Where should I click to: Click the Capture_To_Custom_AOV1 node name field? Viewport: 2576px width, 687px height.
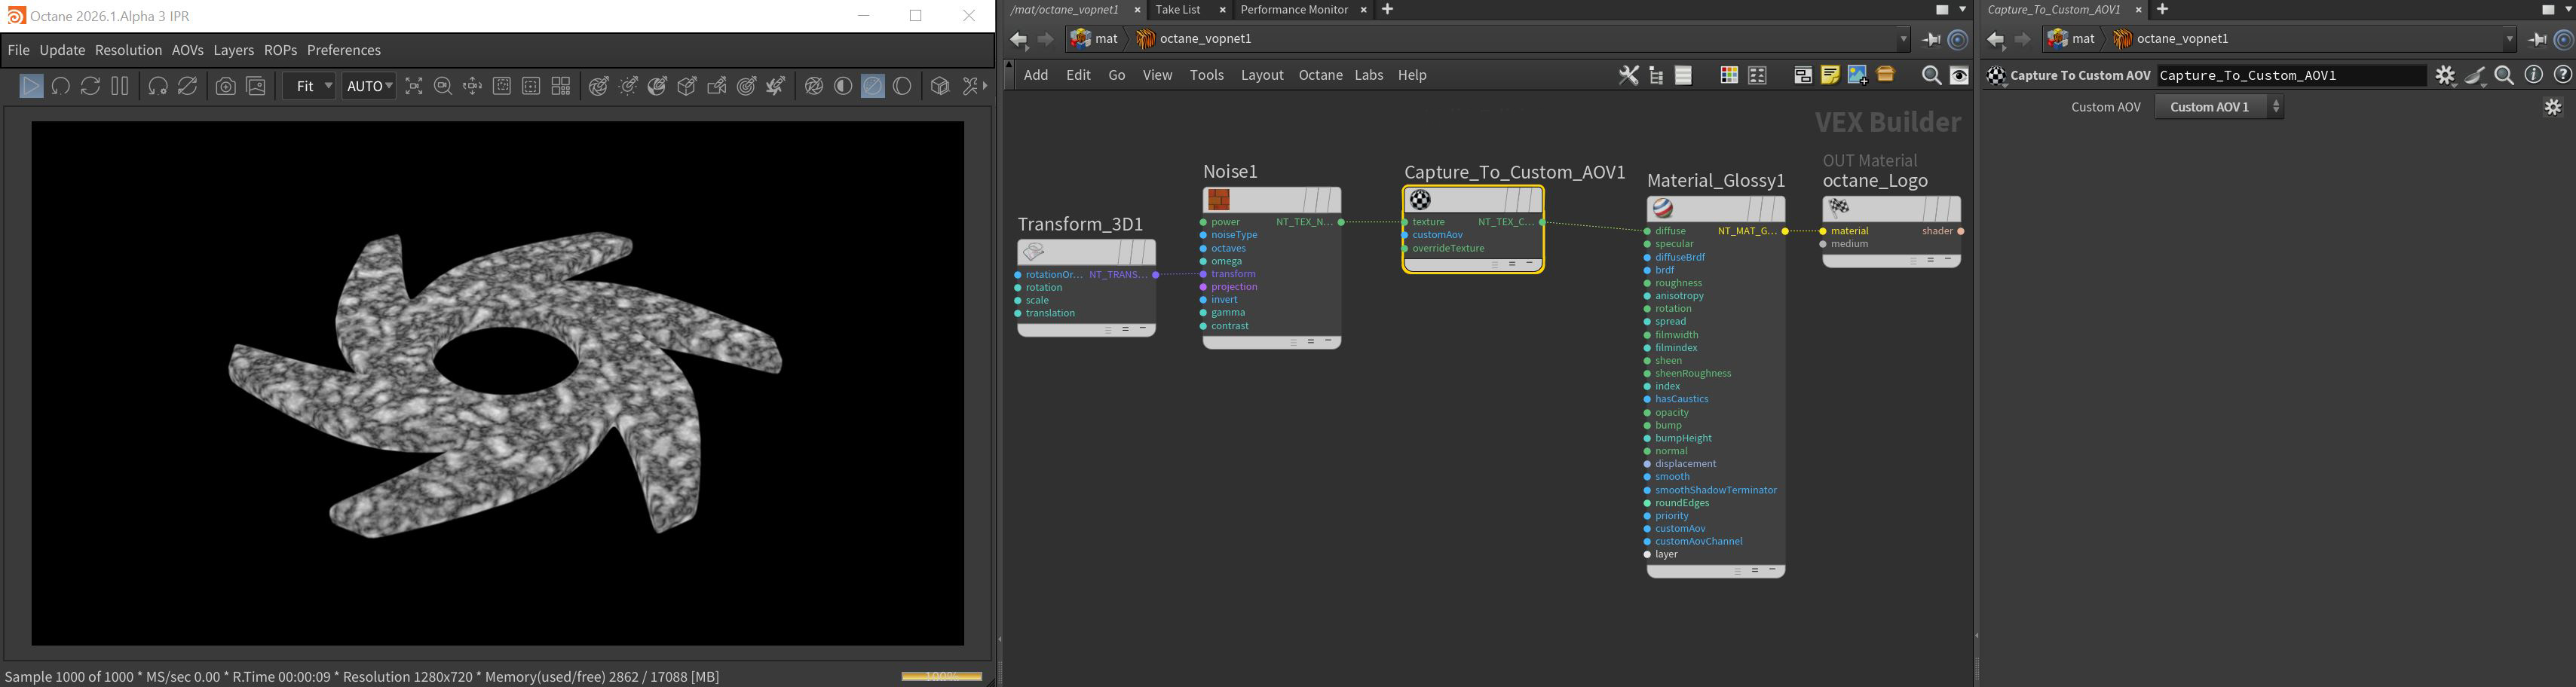(2290, 76)
